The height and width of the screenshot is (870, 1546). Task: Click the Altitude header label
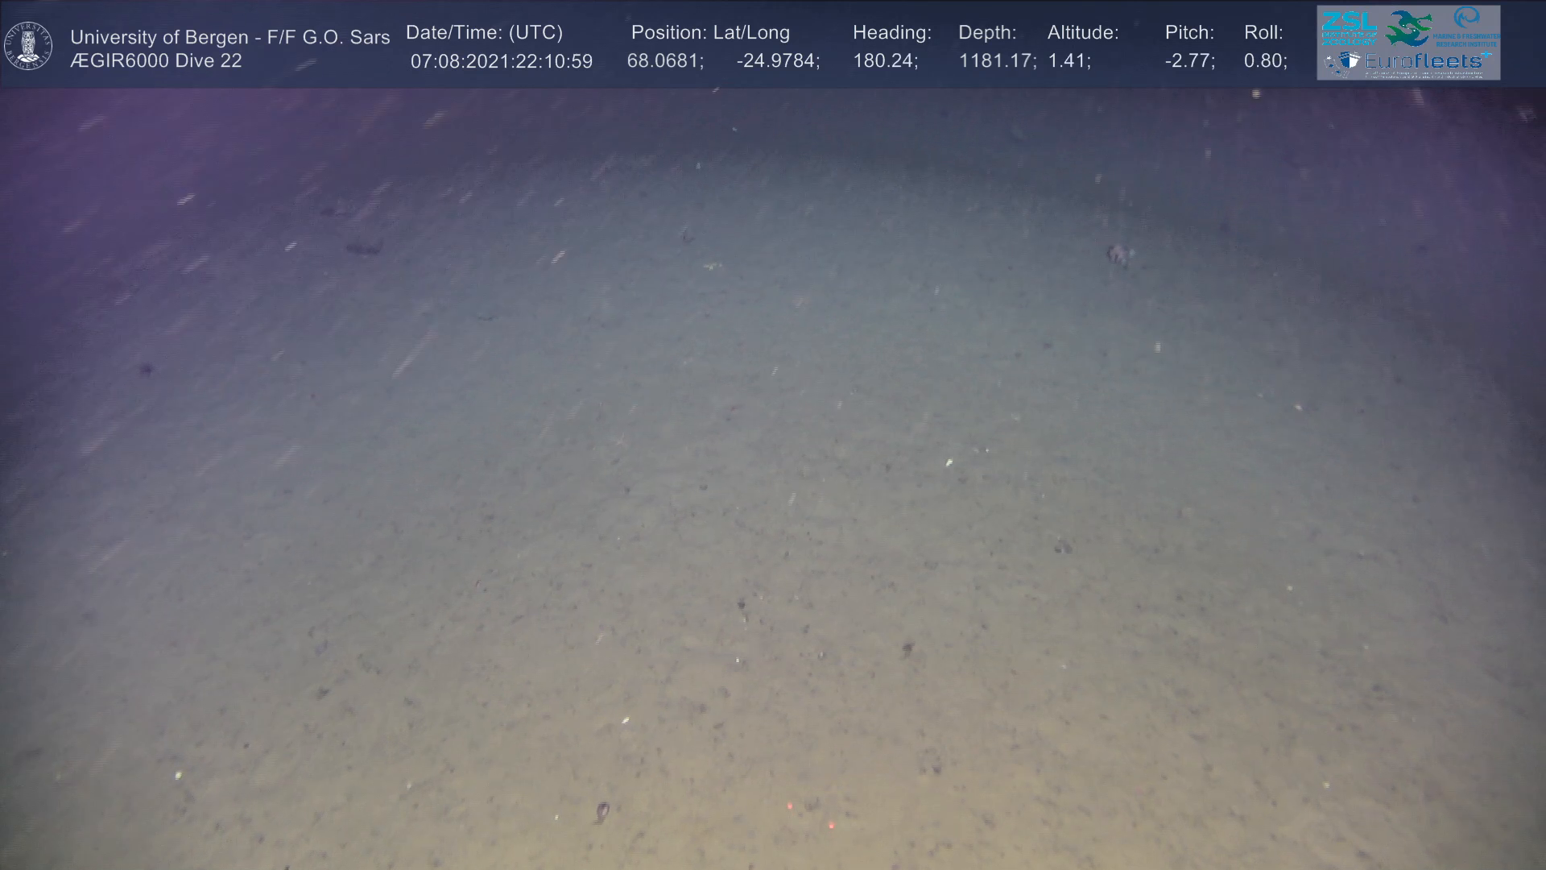click(x=1082, y=33)
